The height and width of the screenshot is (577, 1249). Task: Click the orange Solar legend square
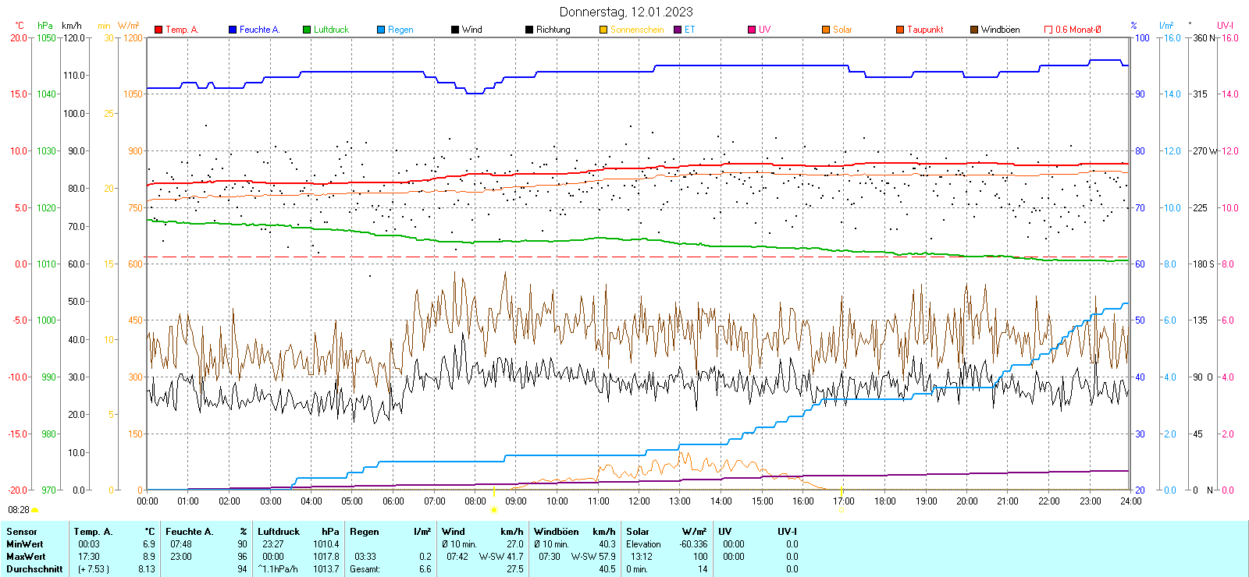826,30
